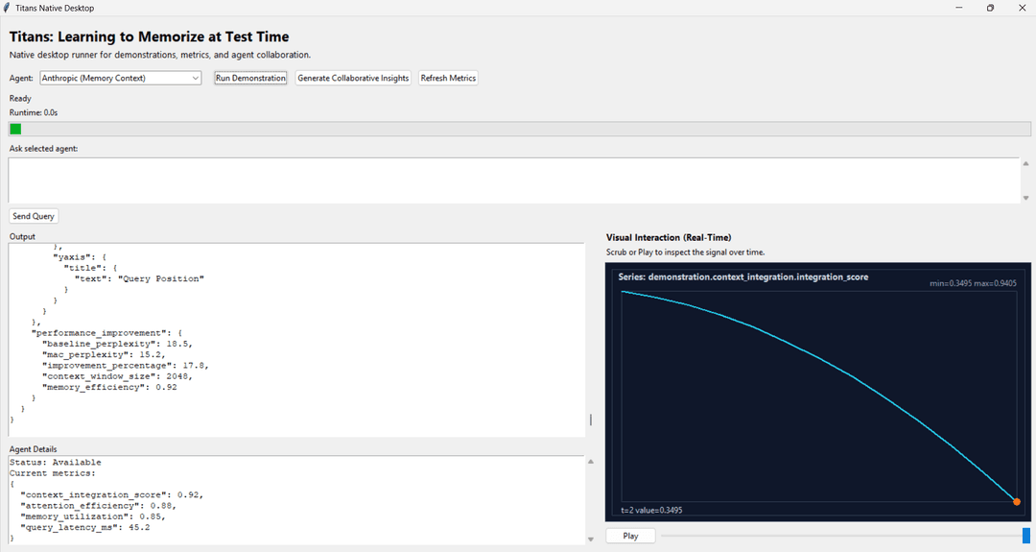Click "attention_efficiency": 0.88 line
This screenshot has height=552, width=1036.
98,506
